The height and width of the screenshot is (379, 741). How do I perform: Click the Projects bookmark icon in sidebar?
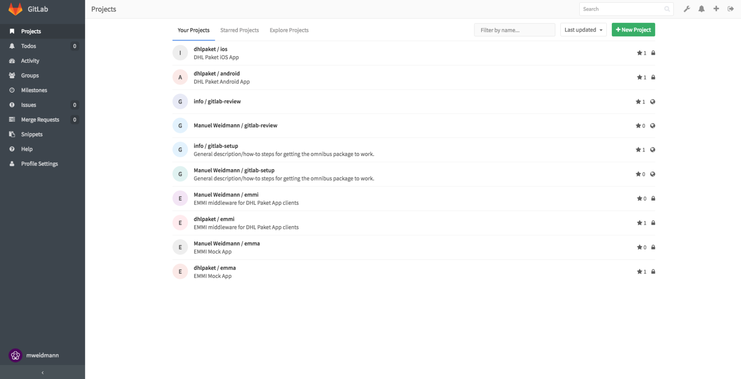[12, 32]
